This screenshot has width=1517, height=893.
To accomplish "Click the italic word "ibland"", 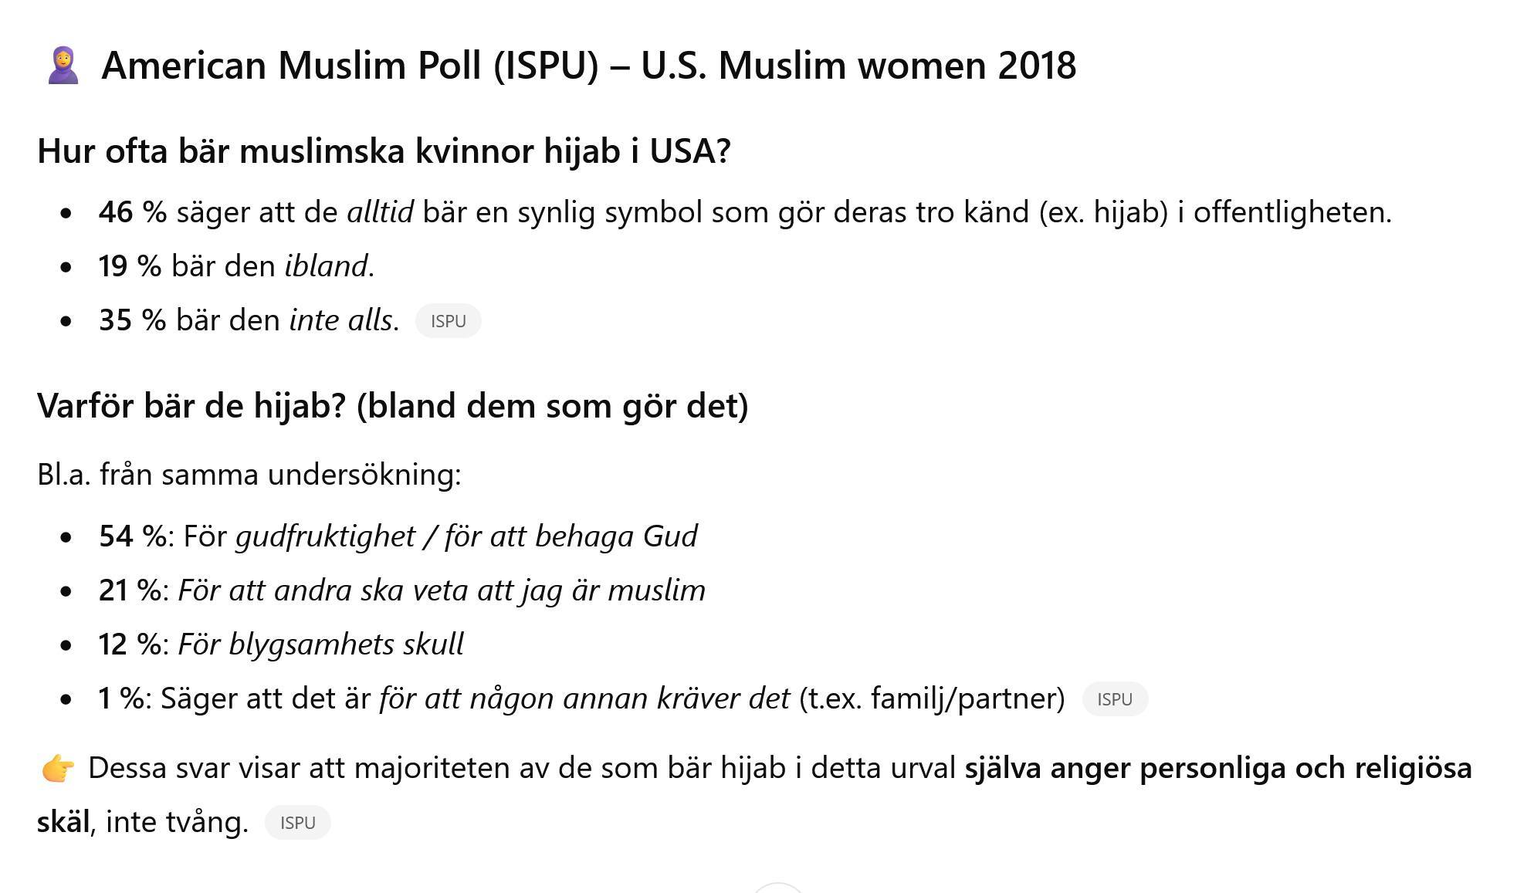I will (327, 266).
